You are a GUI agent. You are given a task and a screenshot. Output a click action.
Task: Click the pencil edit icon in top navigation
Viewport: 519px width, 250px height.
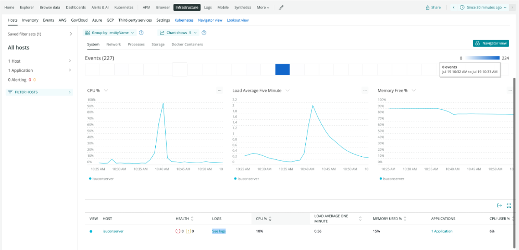tap(282, 7)
